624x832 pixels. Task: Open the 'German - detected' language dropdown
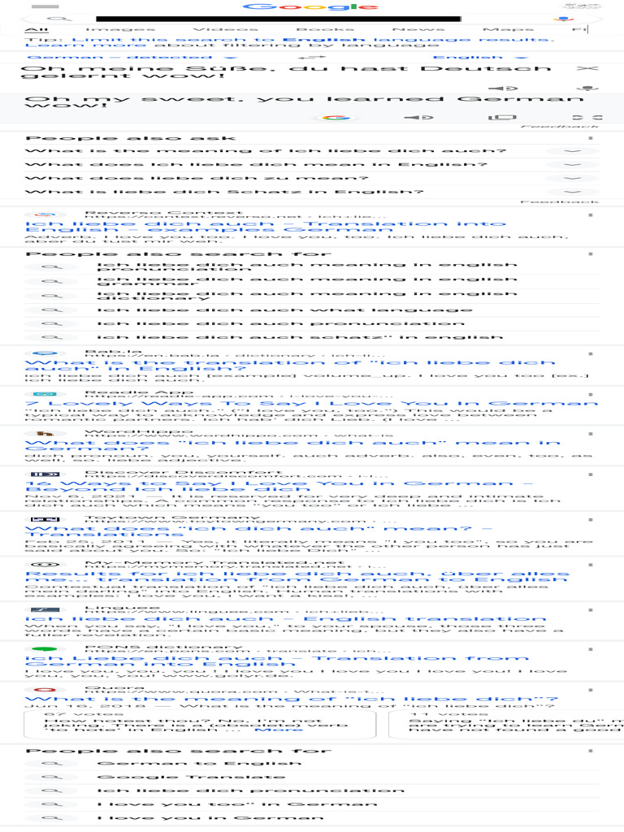132,58
